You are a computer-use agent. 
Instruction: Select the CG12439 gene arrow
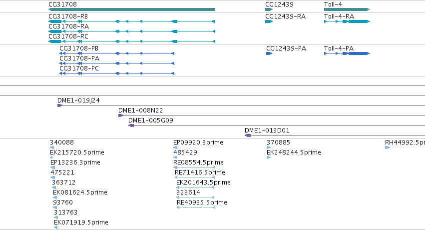pos(269,9)
